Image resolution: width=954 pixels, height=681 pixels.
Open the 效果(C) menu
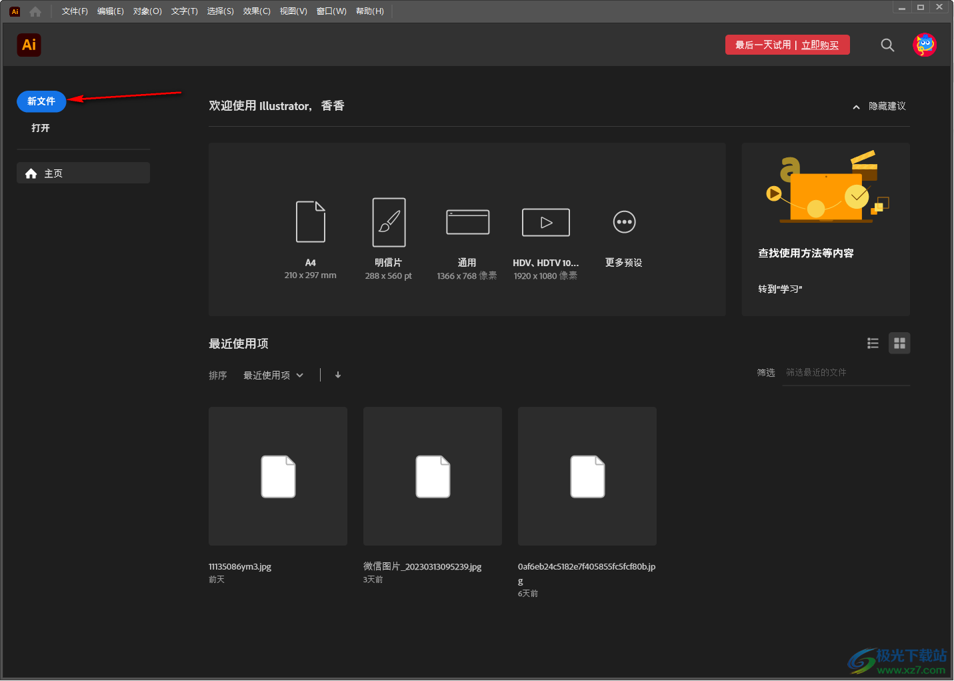click(257, 11)
